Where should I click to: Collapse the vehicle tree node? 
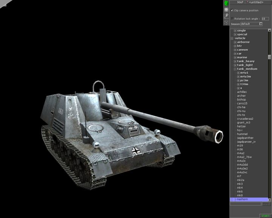pyautogui.click(x=232, y=38)
